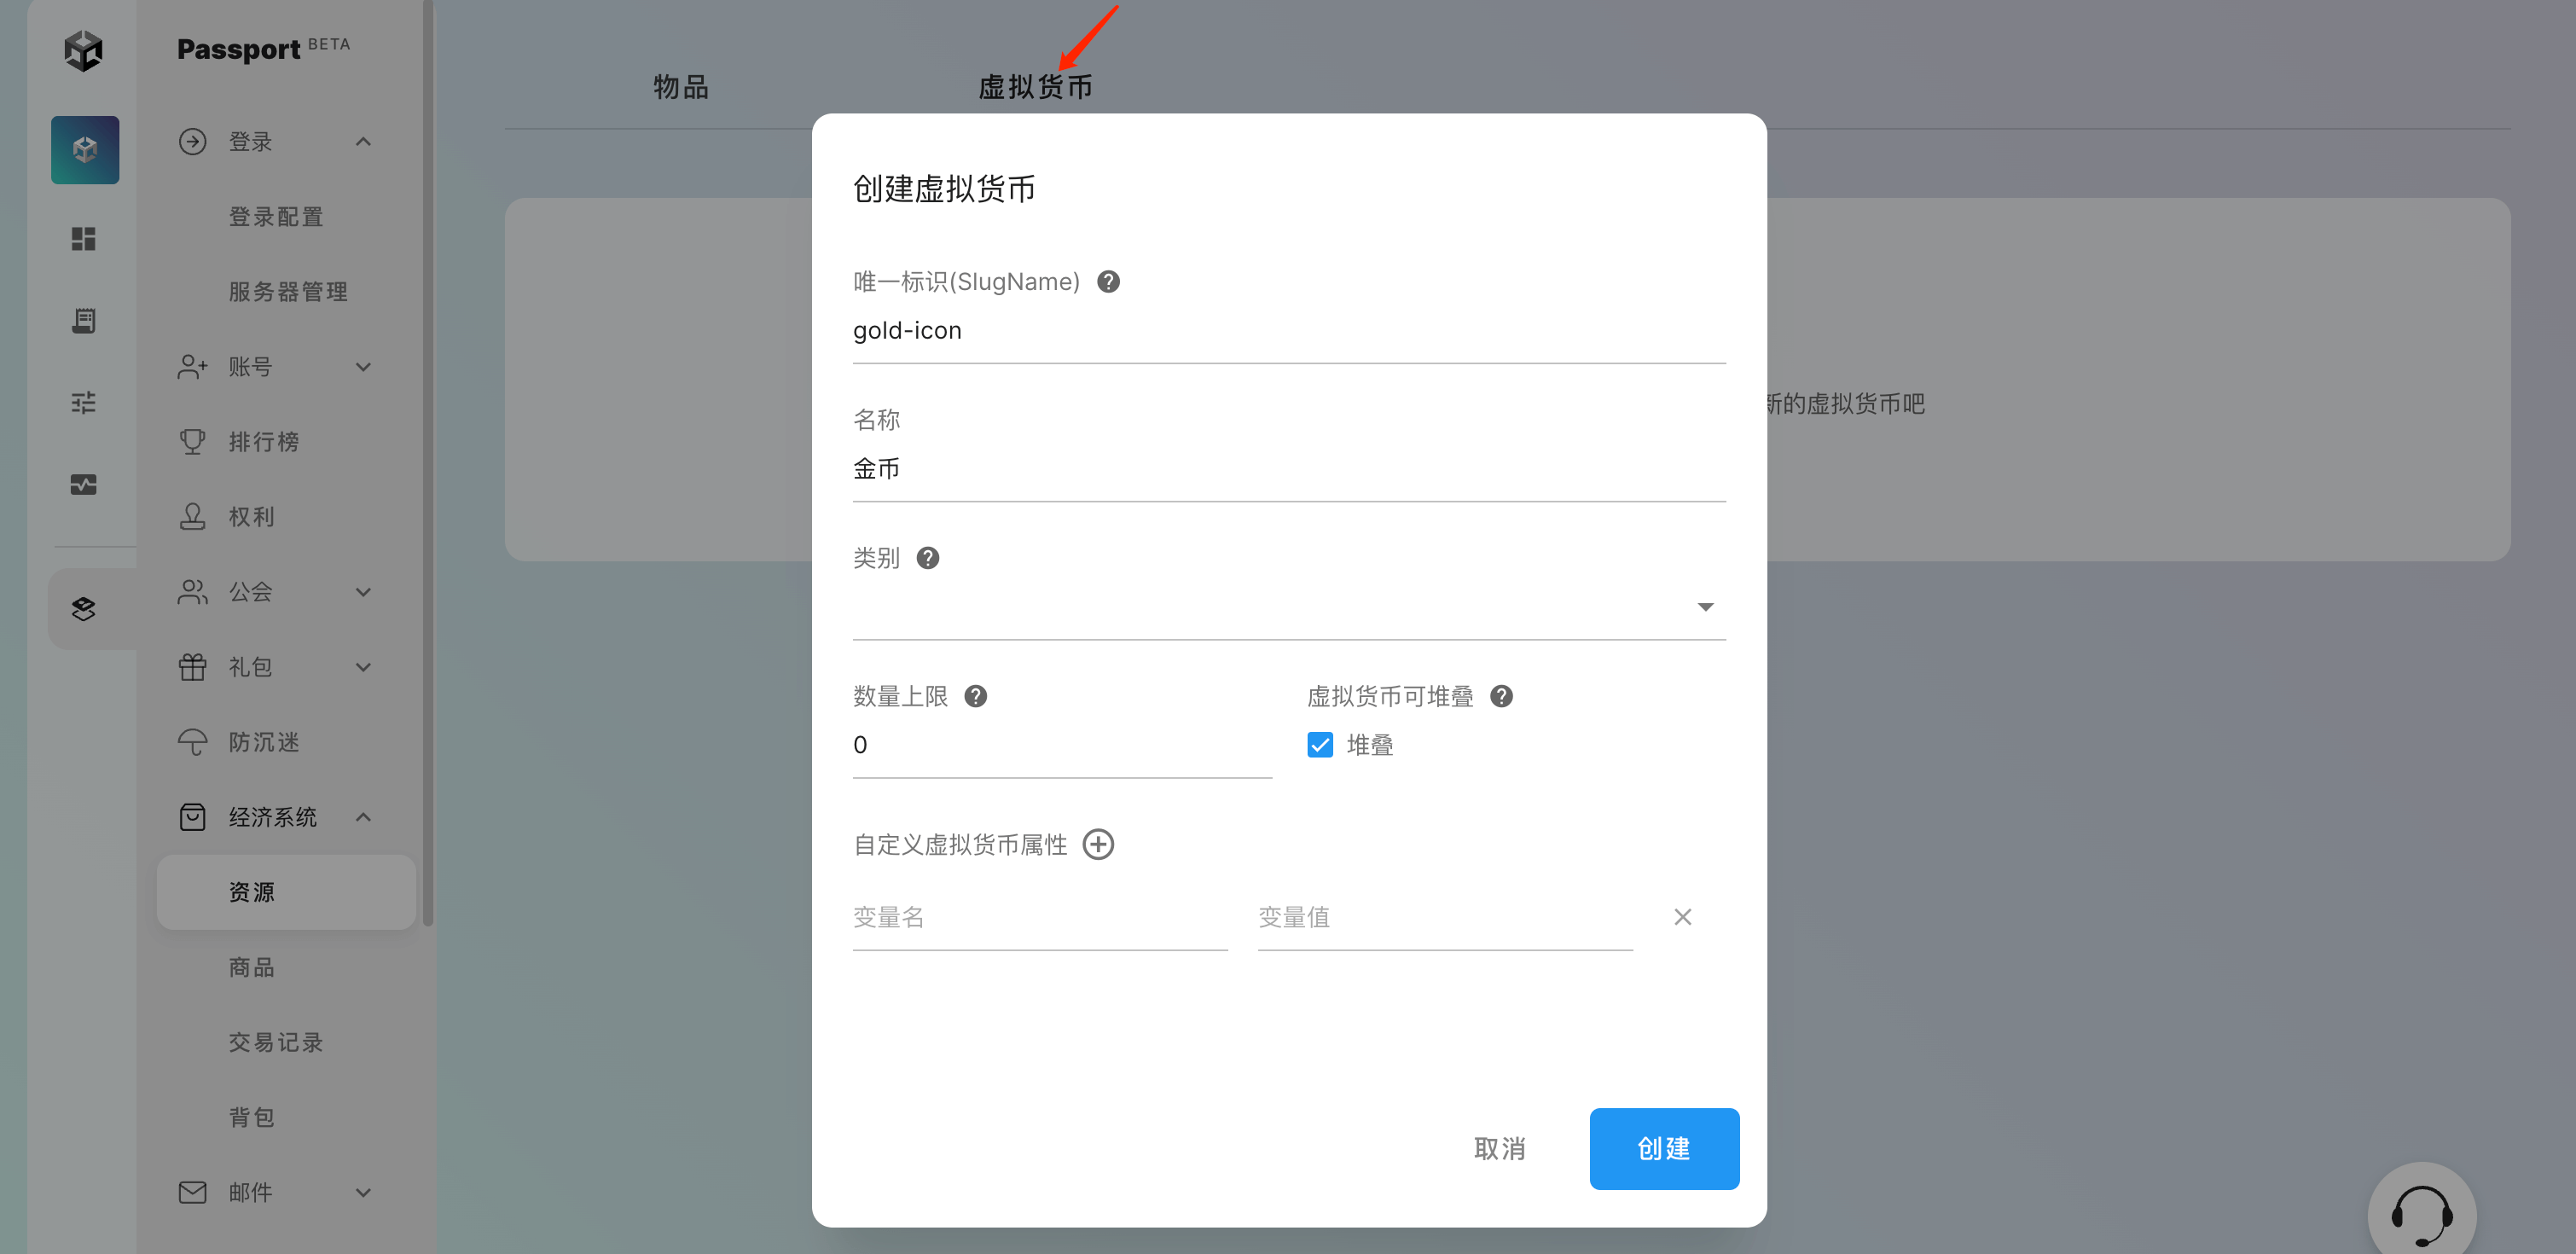Remove the custom attribute row with X
2576x1254 pixels.
(x=1682, y=917)
